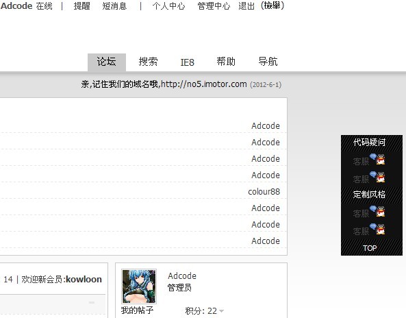This screenshot has height=318, width=406.
Task: Click second QQ penguin under 定制风格
Action: [x=377, y=229]
